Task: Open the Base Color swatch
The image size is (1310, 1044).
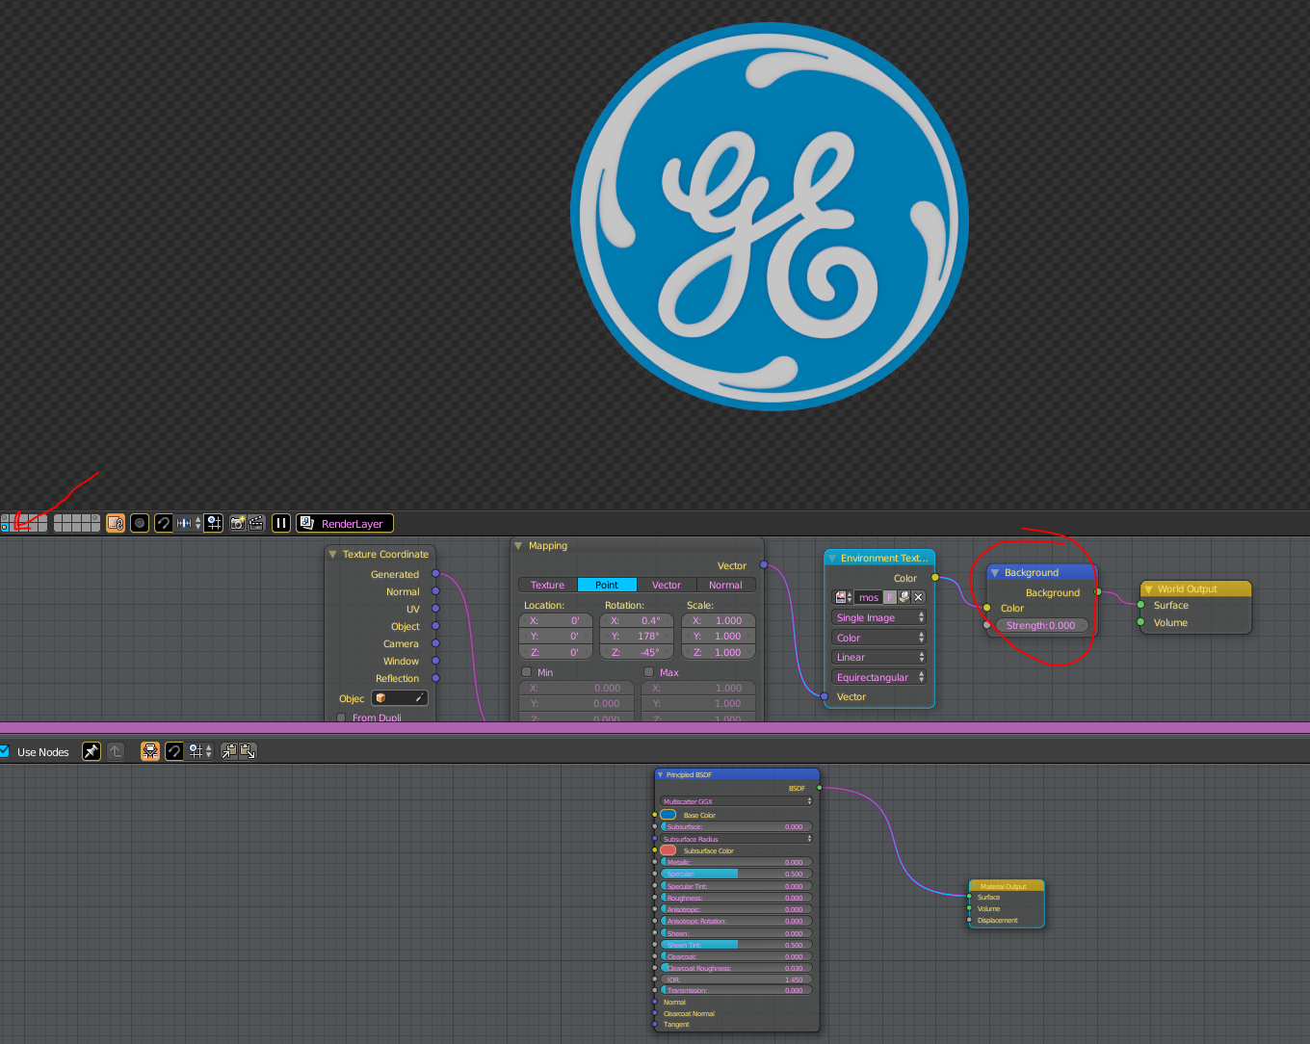Action: click(x=668, y=815)
